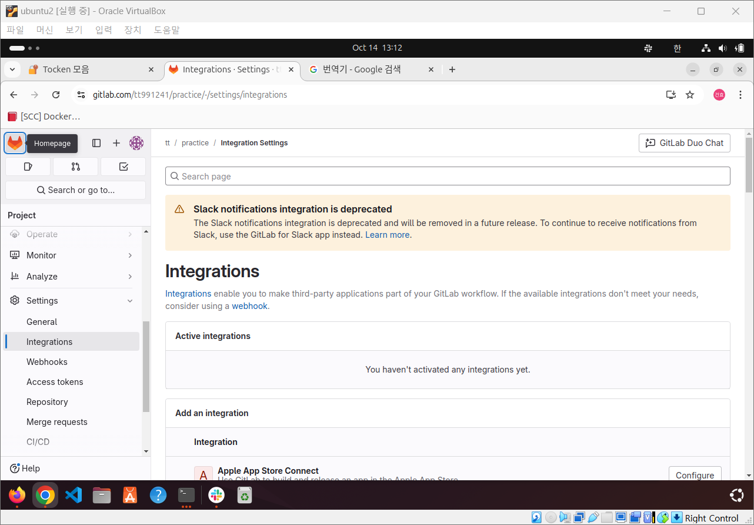The width and height of the screenshot is (754, 525).
Task: Click the Chrome address bar URL
Action: (190, 95)
